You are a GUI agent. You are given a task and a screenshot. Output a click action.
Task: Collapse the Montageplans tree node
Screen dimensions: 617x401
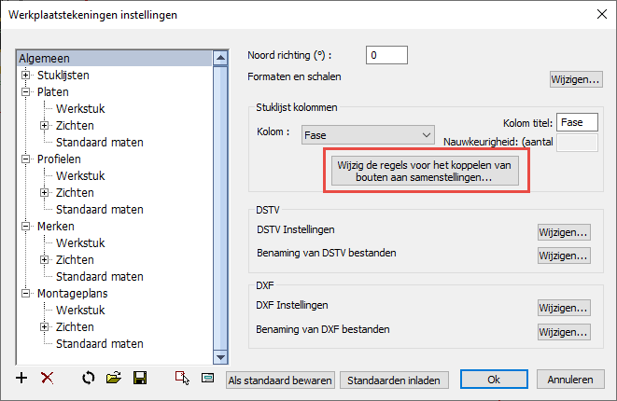(25, 293)
